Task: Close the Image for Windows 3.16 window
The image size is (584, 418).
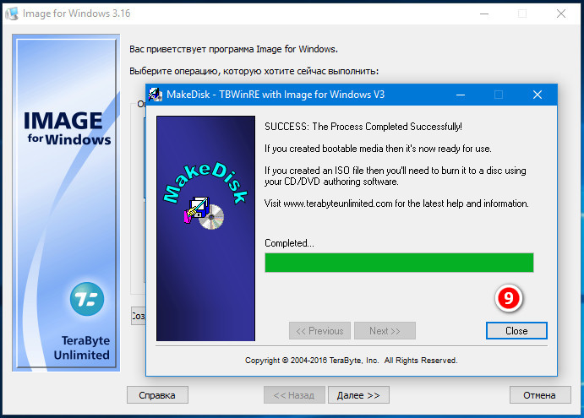Action: 561,14
